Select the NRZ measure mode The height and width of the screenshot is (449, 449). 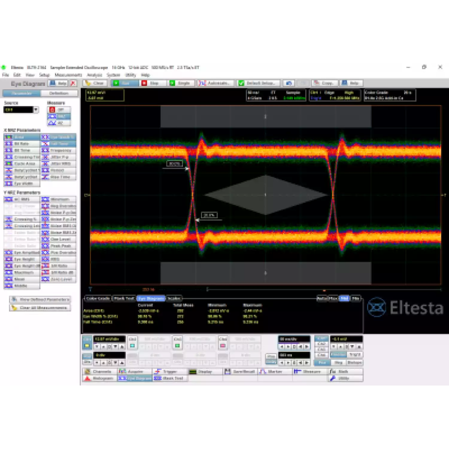59,116
